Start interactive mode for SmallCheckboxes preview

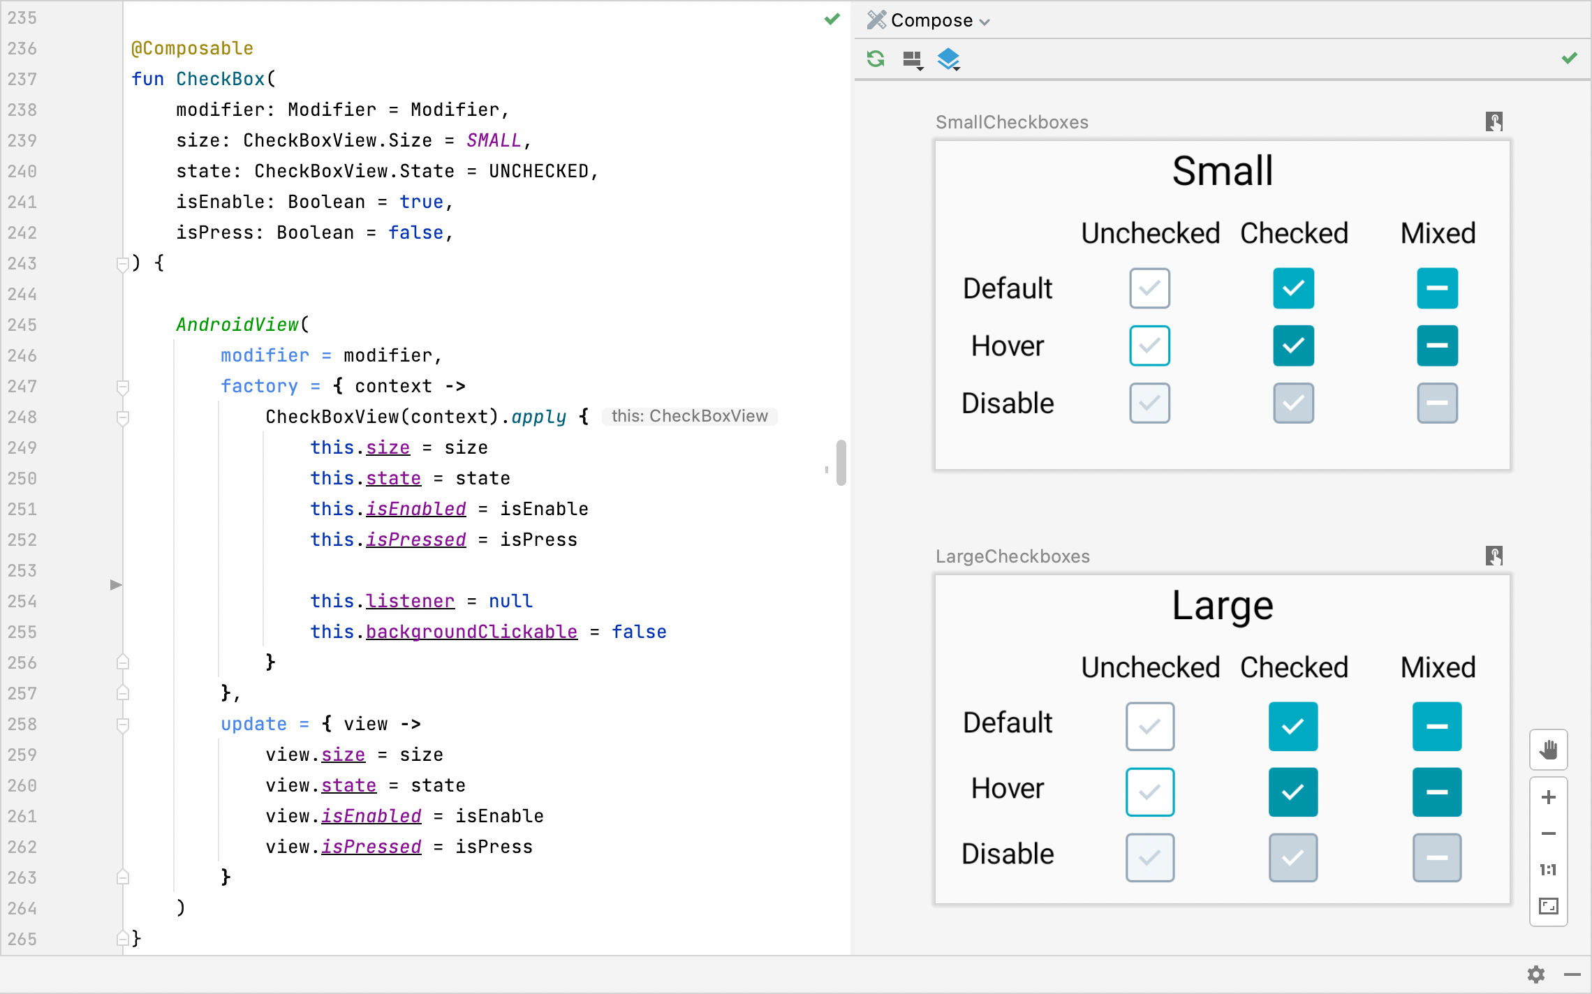pyautogui.click(x=1494, y=121)
